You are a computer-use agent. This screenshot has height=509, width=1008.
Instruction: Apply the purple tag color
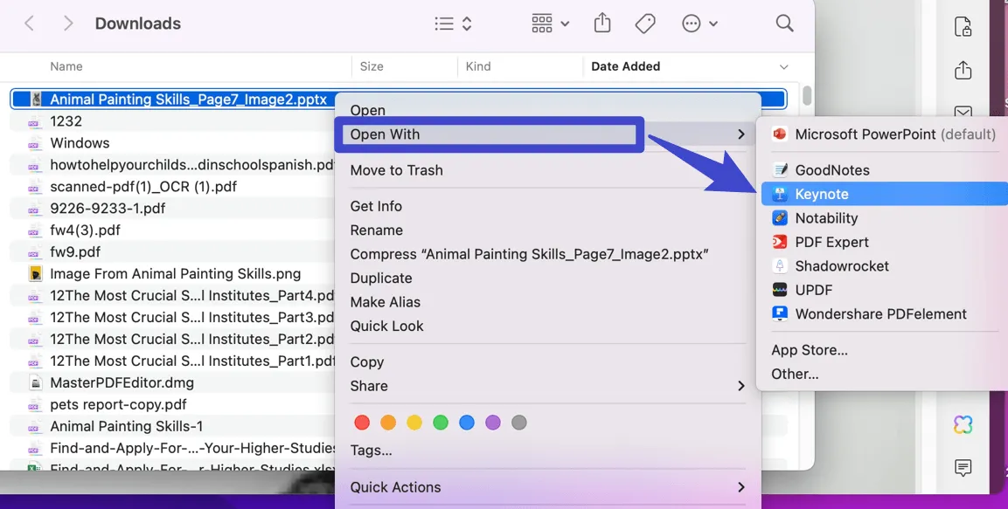point(493,423)
